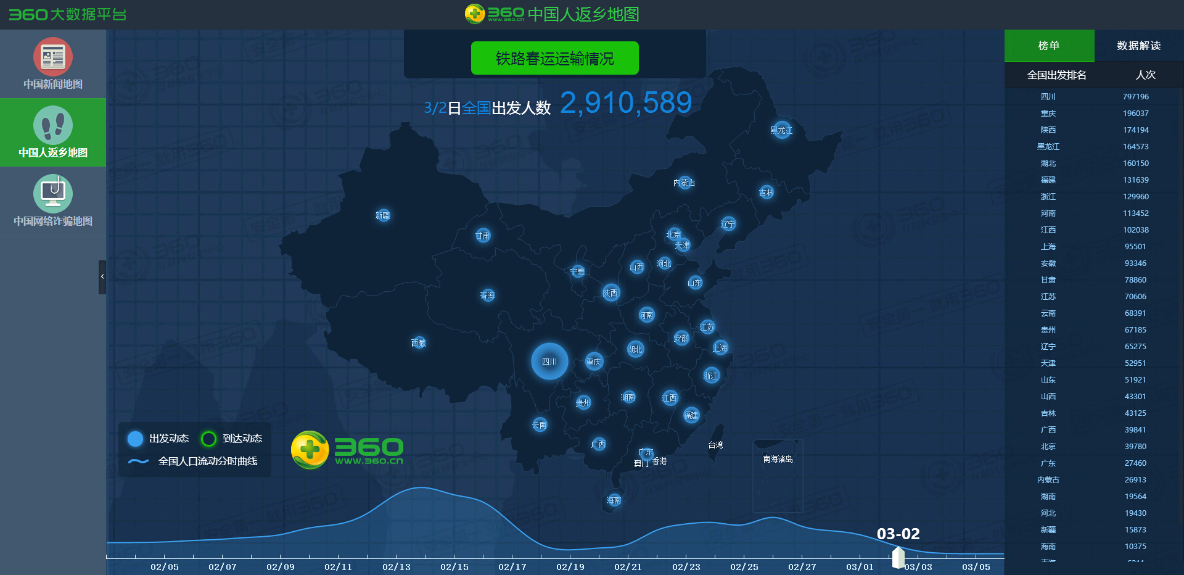This screenshot has height=575, width=1184.
Task: Open the China News Map icon
Action: pos(53,57)
